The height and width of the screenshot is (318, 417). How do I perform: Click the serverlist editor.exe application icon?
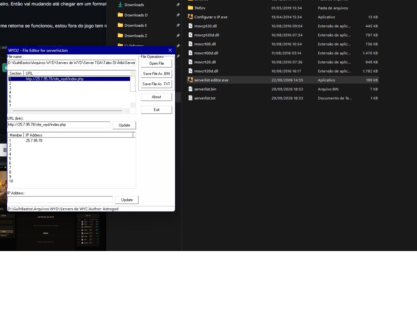pyautogui.click(x=190, y=80)
